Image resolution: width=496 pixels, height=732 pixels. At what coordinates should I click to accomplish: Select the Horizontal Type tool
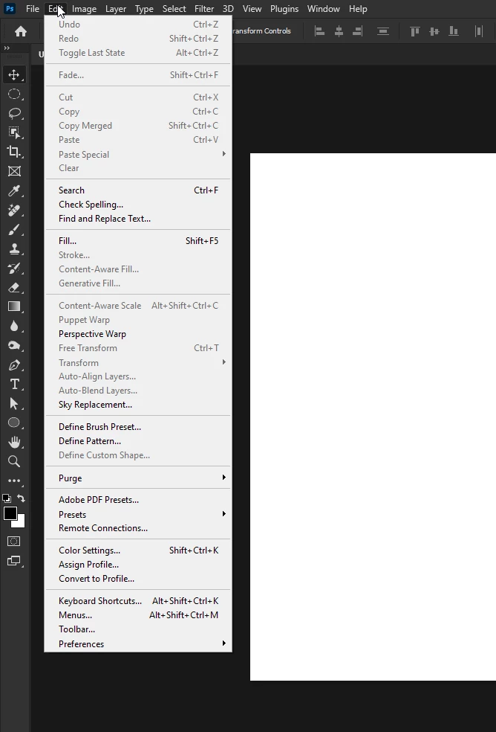[x=14, y=384]
